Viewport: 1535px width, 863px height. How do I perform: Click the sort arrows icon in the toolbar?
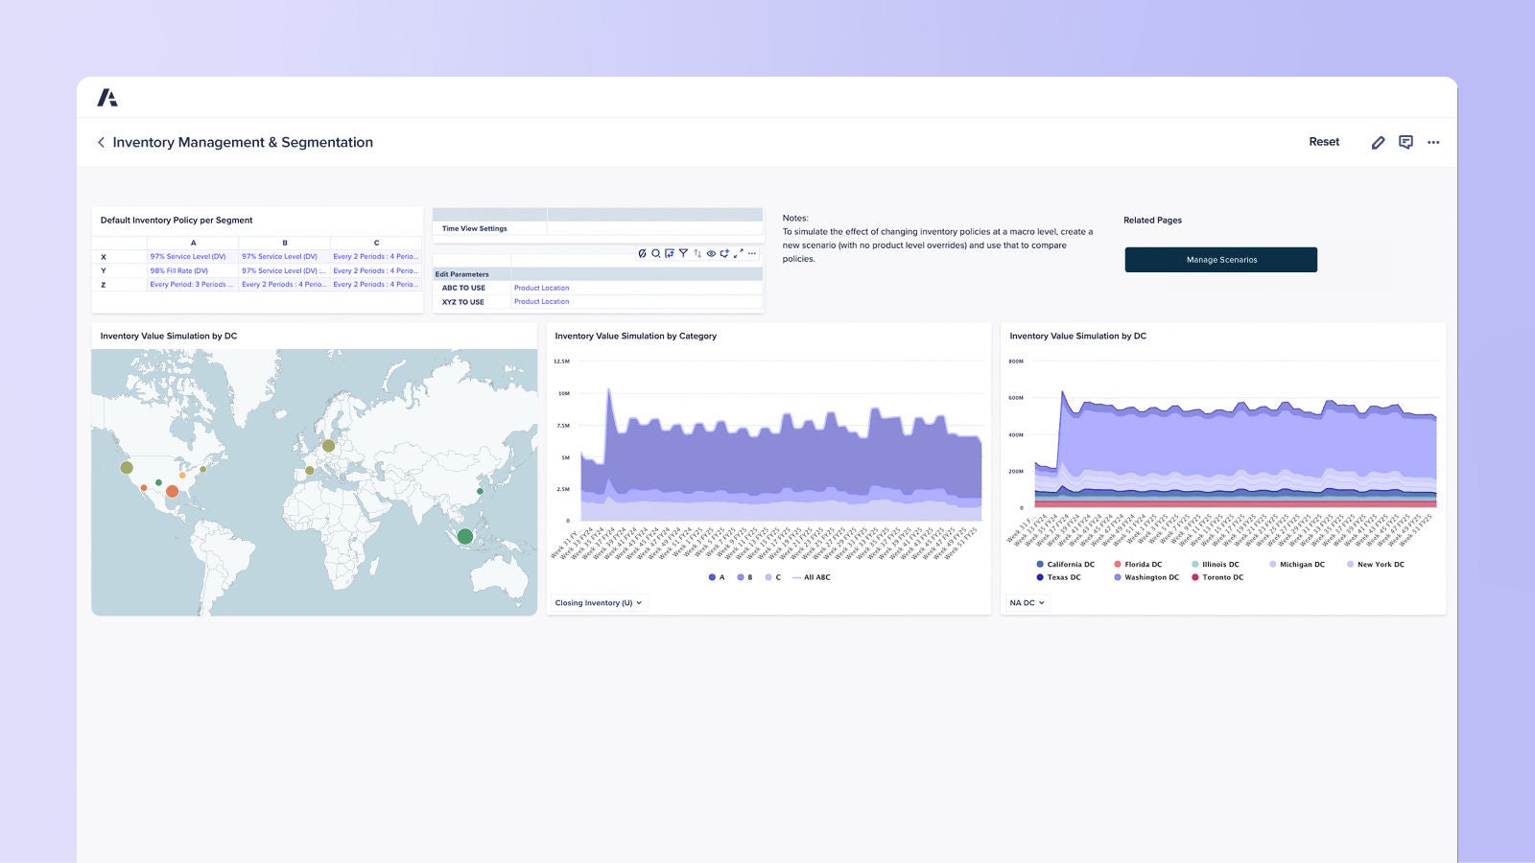[x=697, y=254]
